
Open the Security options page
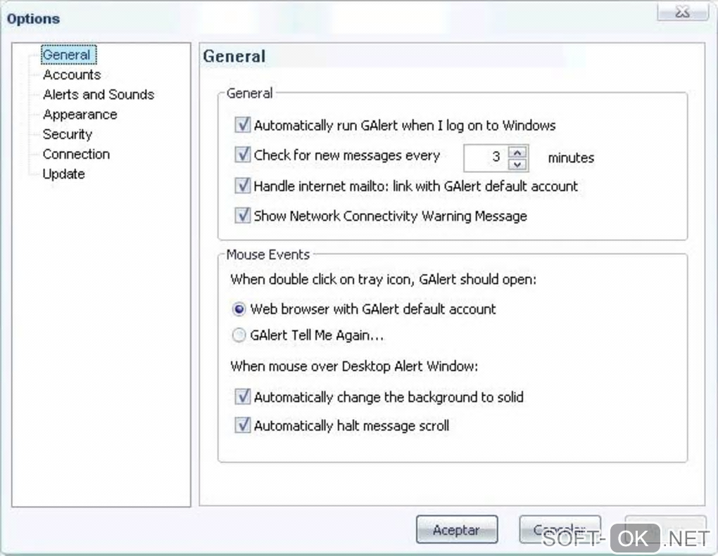pyautogui.click(x=67, y=134)
